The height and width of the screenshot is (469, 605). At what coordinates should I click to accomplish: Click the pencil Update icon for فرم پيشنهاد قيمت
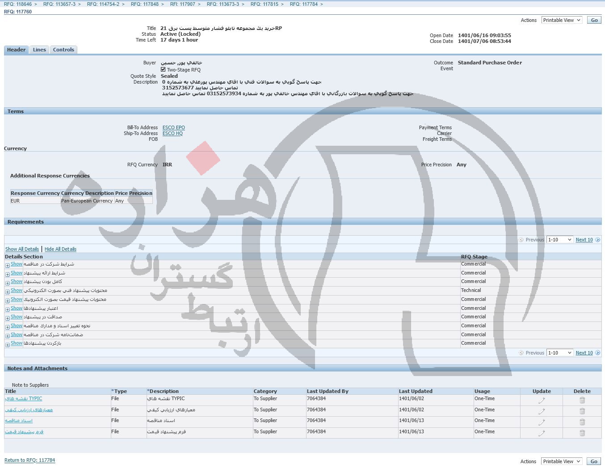(542, 433)
